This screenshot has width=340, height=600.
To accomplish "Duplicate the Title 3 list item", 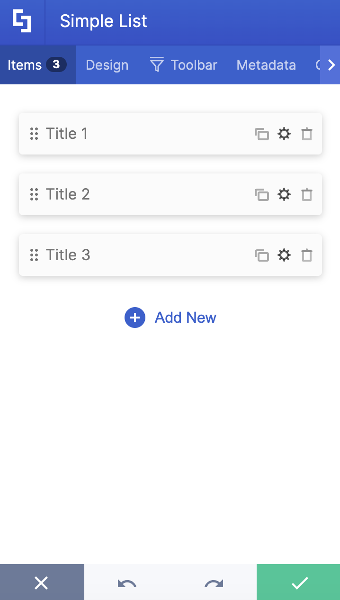I will pos(262,255).
